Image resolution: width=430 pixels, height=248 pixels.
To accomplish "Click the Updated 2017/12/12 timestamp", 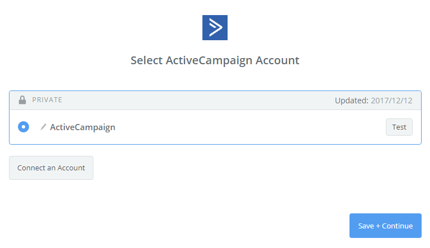I will [x=374, y=101].
